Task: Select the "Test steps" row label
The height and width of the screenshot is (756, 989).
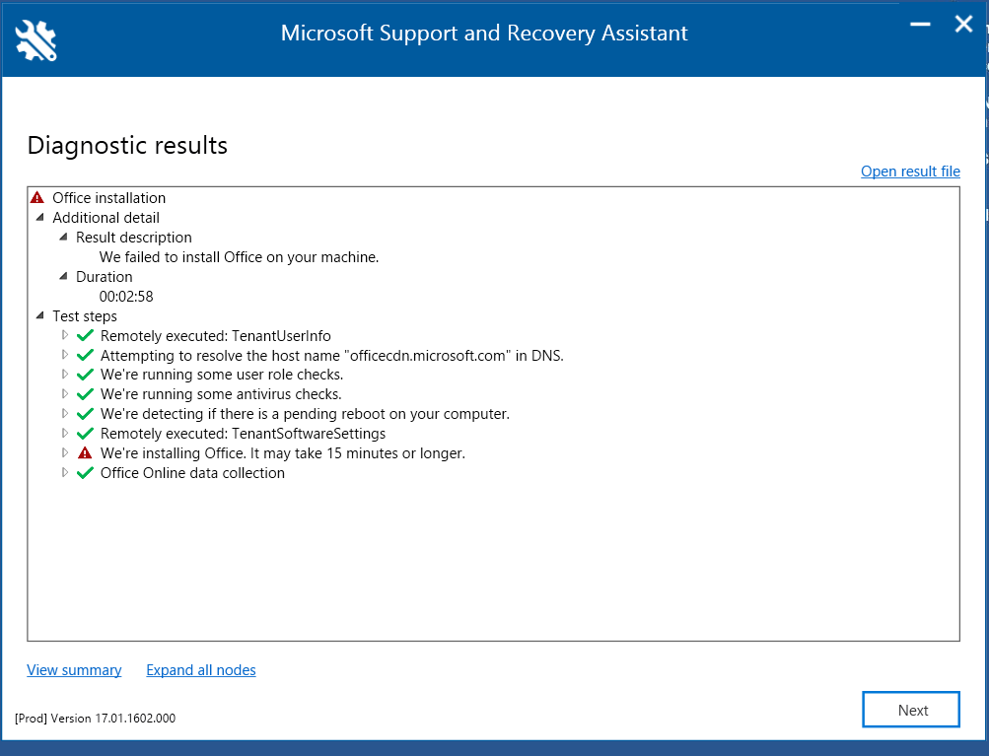Action: [85, 316]
